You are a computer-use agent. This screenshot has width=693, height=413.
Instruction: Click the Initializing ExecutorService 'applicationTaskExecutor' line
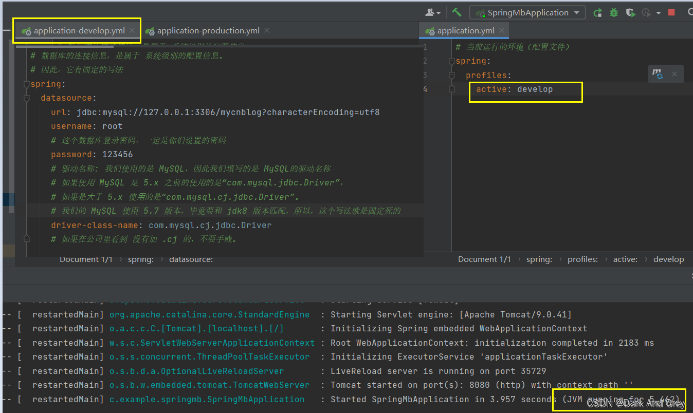[469, 356]
